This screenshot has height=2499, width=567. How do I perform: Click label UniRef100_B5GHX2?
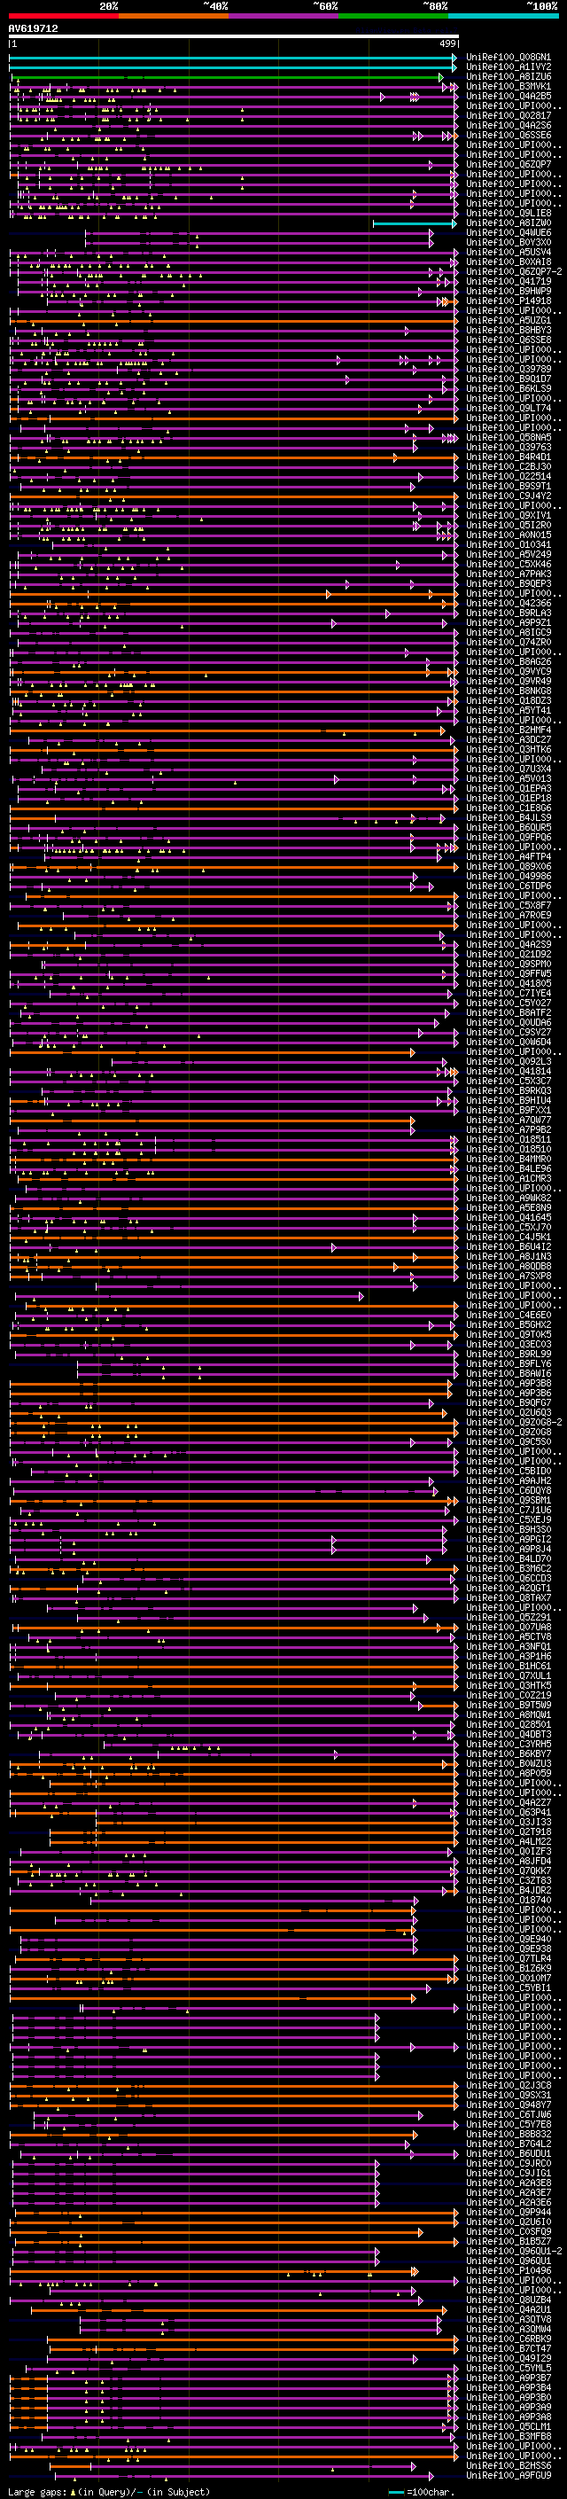click(509, 1324)
